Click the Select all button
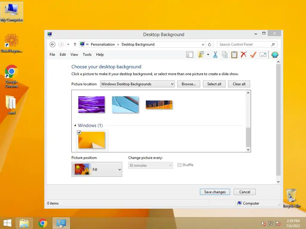The height and width of the screenshot is (229, 306). pos(214,84)
